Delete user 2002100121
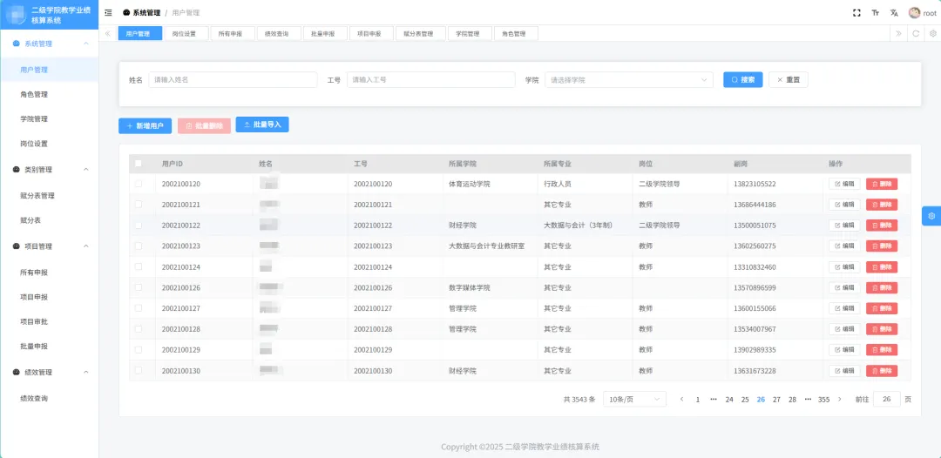This screenshot has width=941, height=458. (x=882, y=205)
